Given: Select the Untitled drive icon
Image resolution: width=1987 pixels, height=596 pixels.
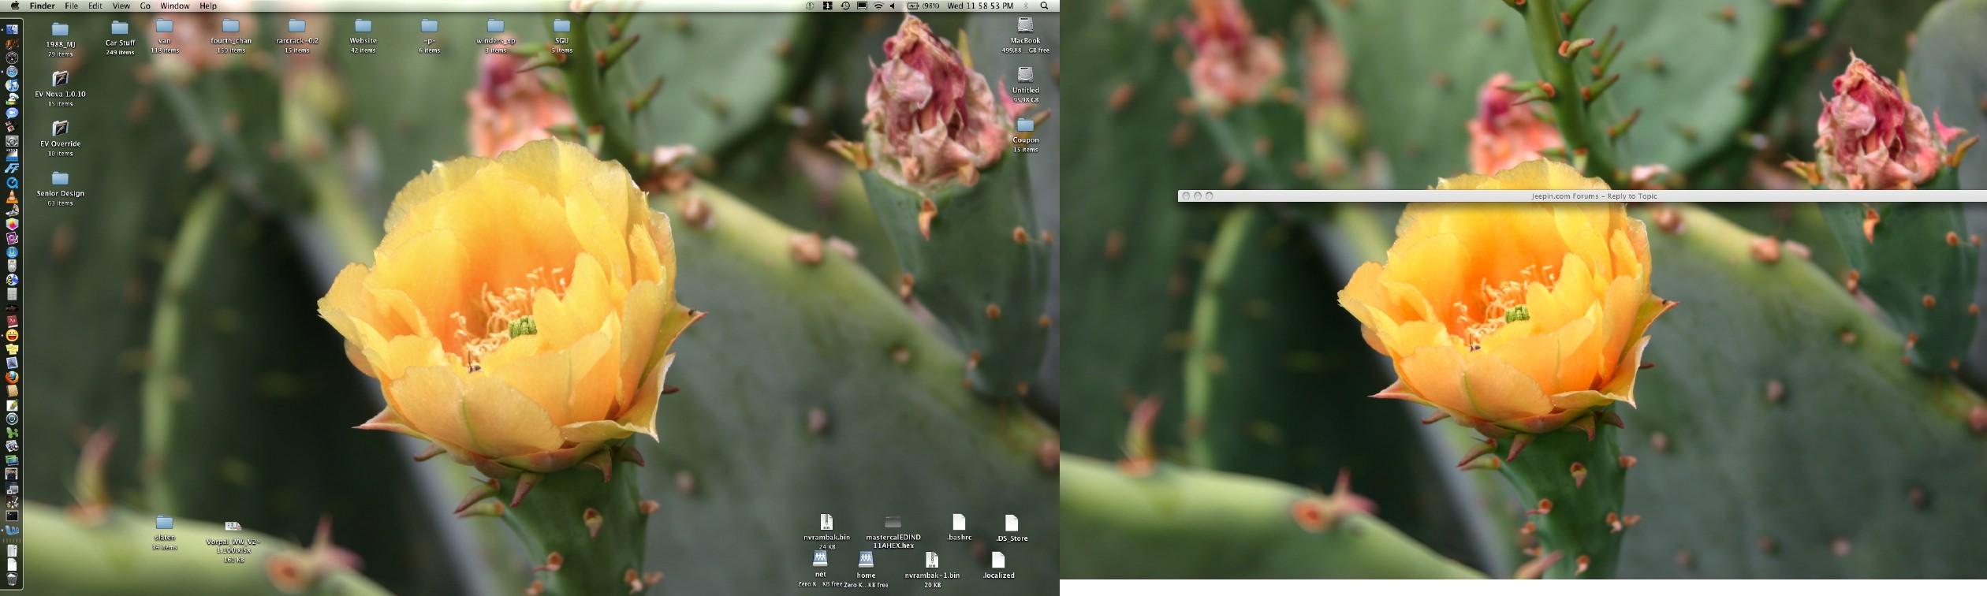Looking at the screenshot, I should 1025,76.
